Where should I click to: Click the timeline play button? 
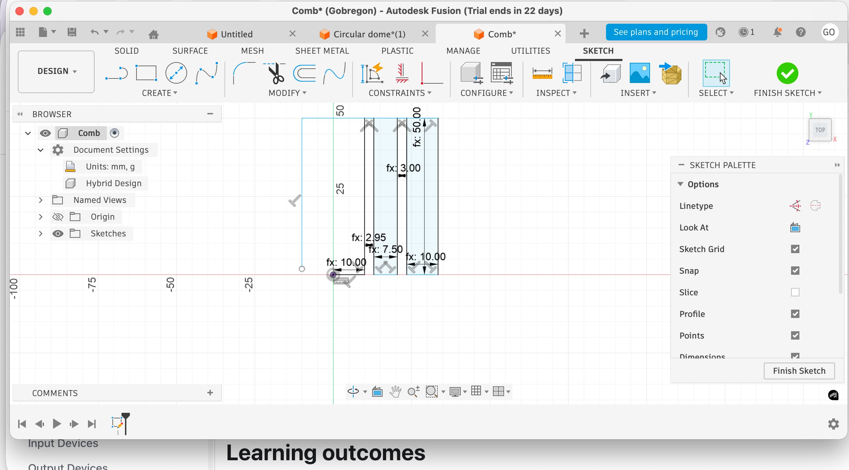pyautogui.click(x=57, y=424)
